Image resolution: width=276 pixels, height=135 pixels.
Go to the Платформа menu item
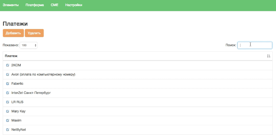tap(34, 5)
